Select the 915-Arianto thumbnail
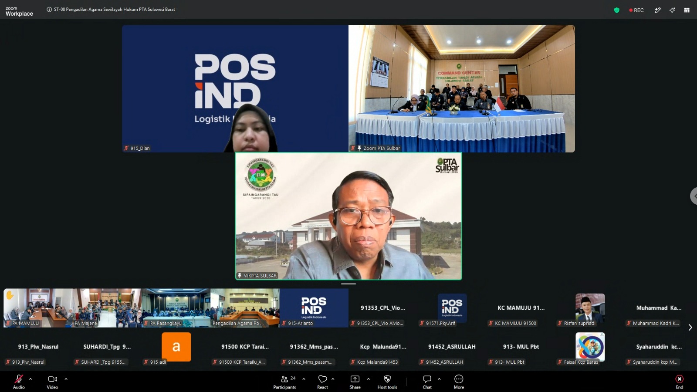The image size is (697, 392). [x=314, y=308]
